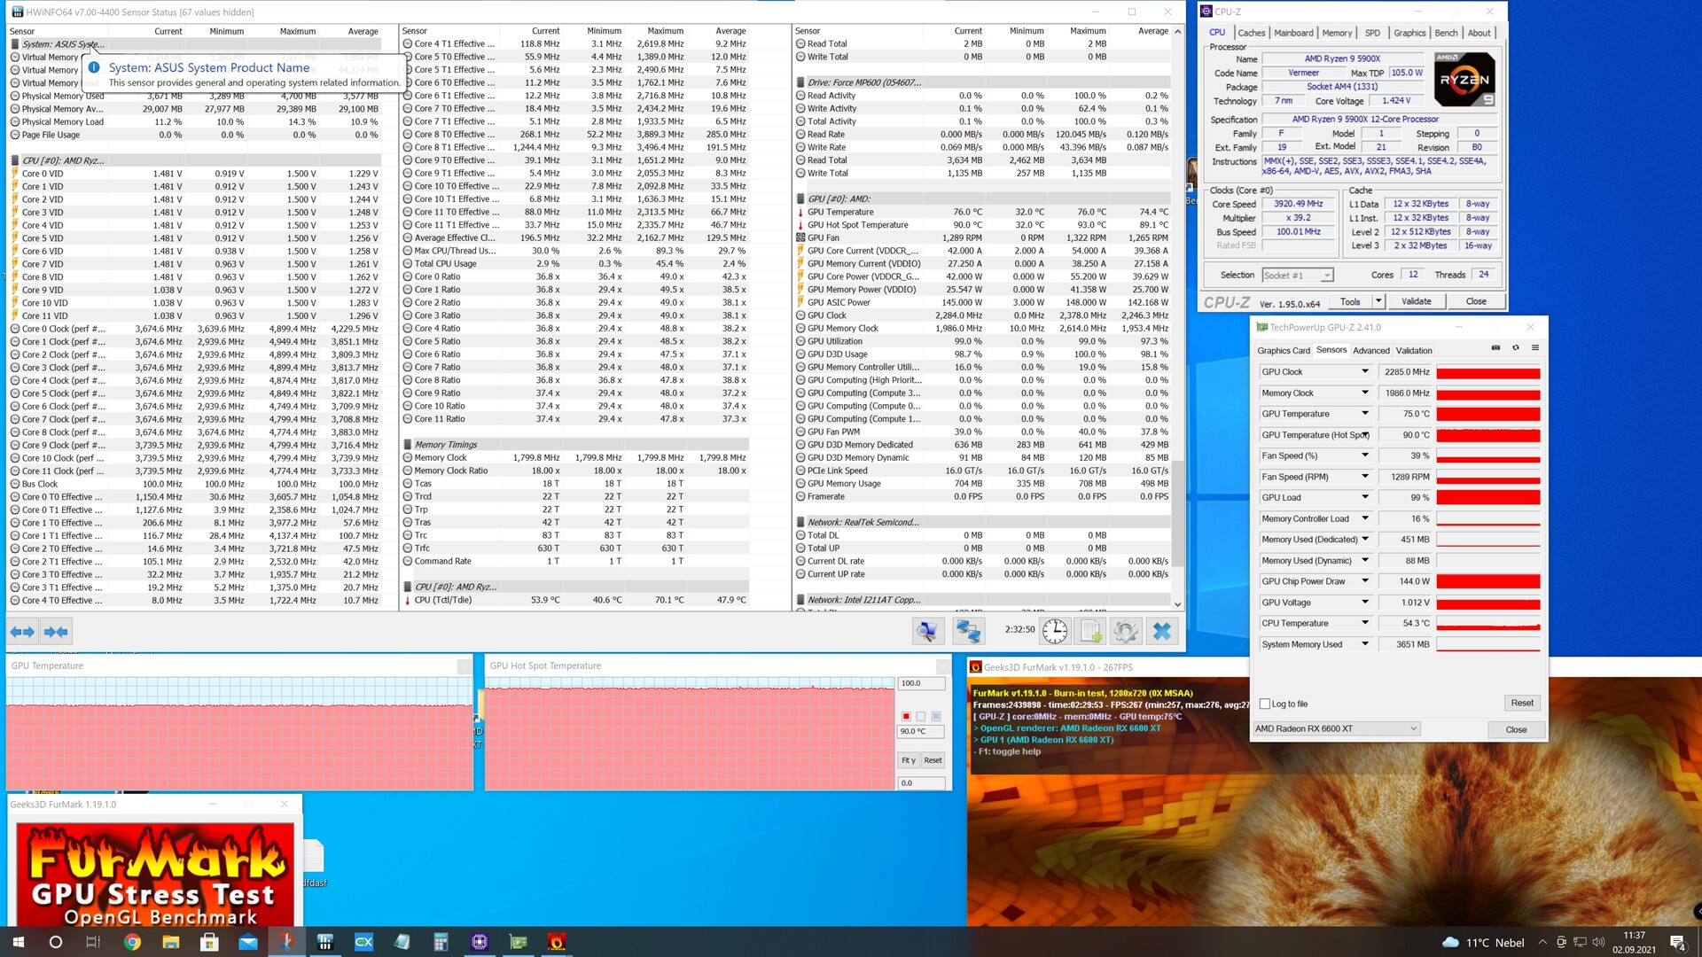Open the GPU Clock sensor dropdown
Viewport: 1702px width, 957px height.
coord(1365,372)
